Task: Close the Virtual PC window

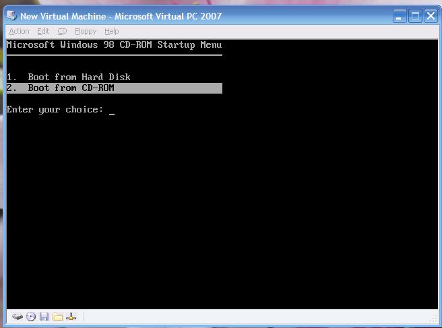Action: 431,16
